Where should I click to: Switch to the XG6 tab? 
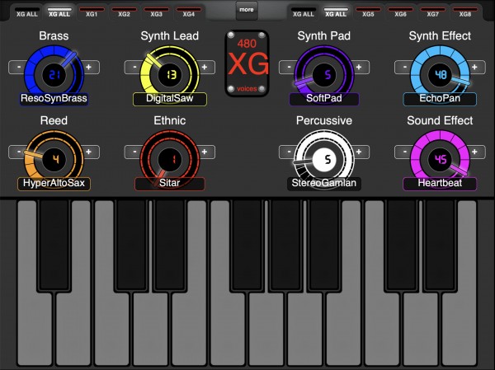(400, 12)
